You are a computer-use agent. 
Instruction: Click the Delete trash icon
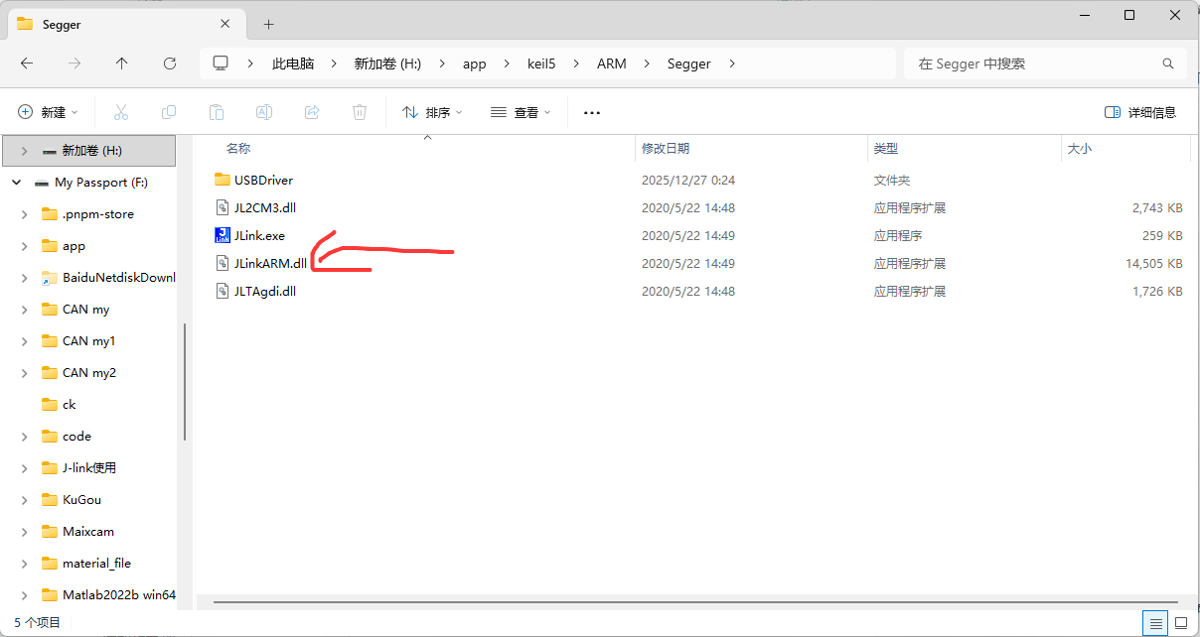[360, 112]
